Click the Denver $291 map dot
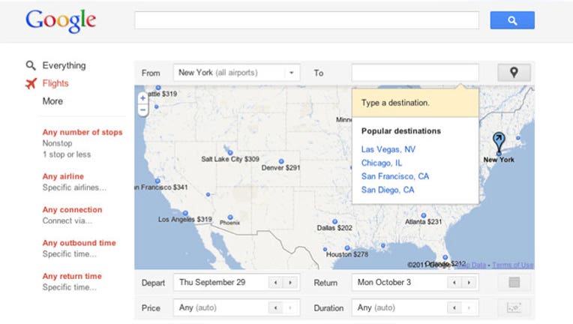Viewport: 573px width, 324px height. coord(281,161)
